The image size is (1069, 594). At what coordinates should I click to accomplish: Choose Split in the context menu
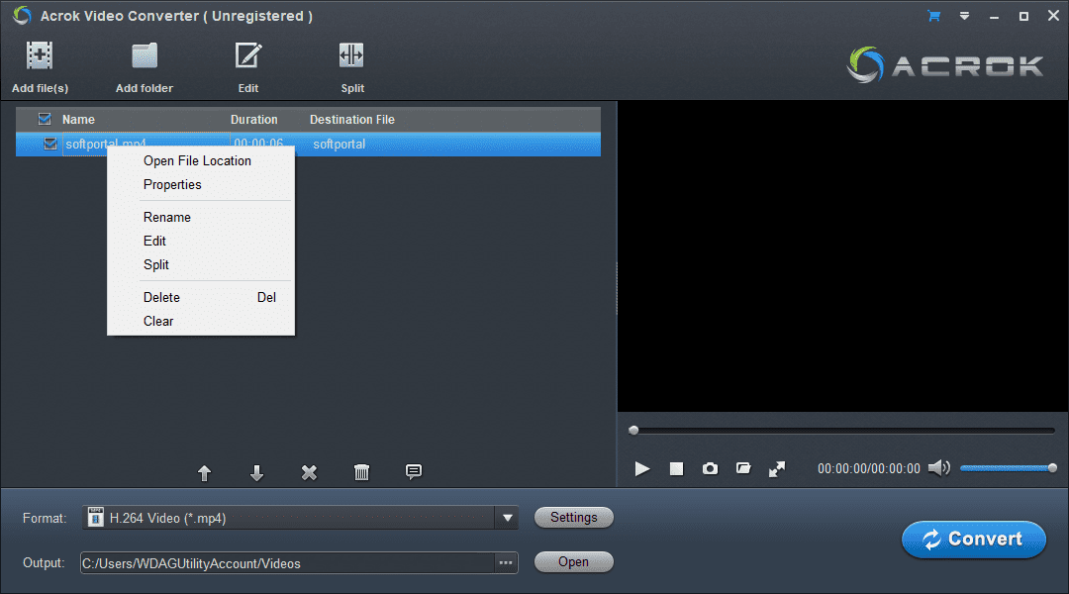156,265
